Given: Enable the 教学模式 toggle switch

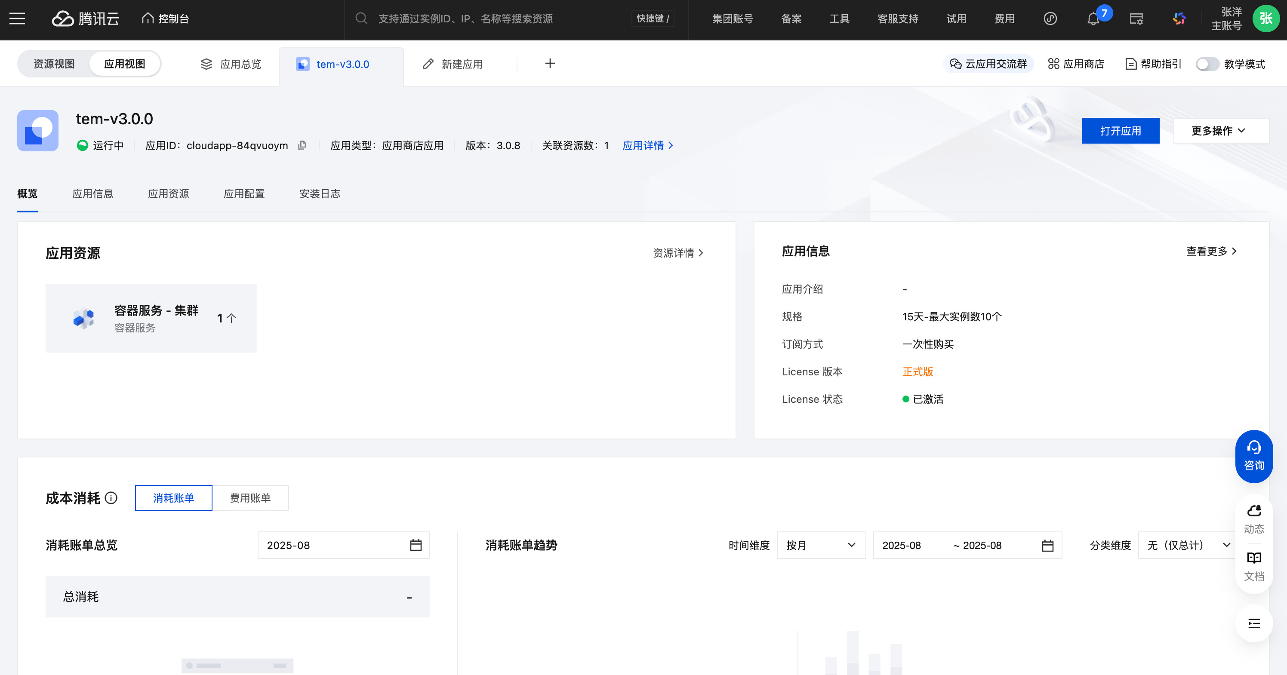Looking at the screenshot, I should (x=1207, y=64).
